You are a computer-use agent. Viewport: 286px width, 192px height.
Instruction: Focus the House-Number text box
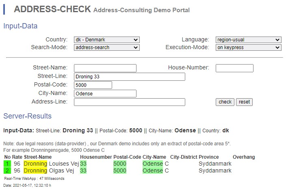pyautogui.click(x=234, y=68)
